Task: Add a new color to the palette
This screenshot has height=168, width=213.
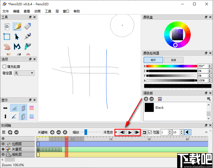Action: 146,99
